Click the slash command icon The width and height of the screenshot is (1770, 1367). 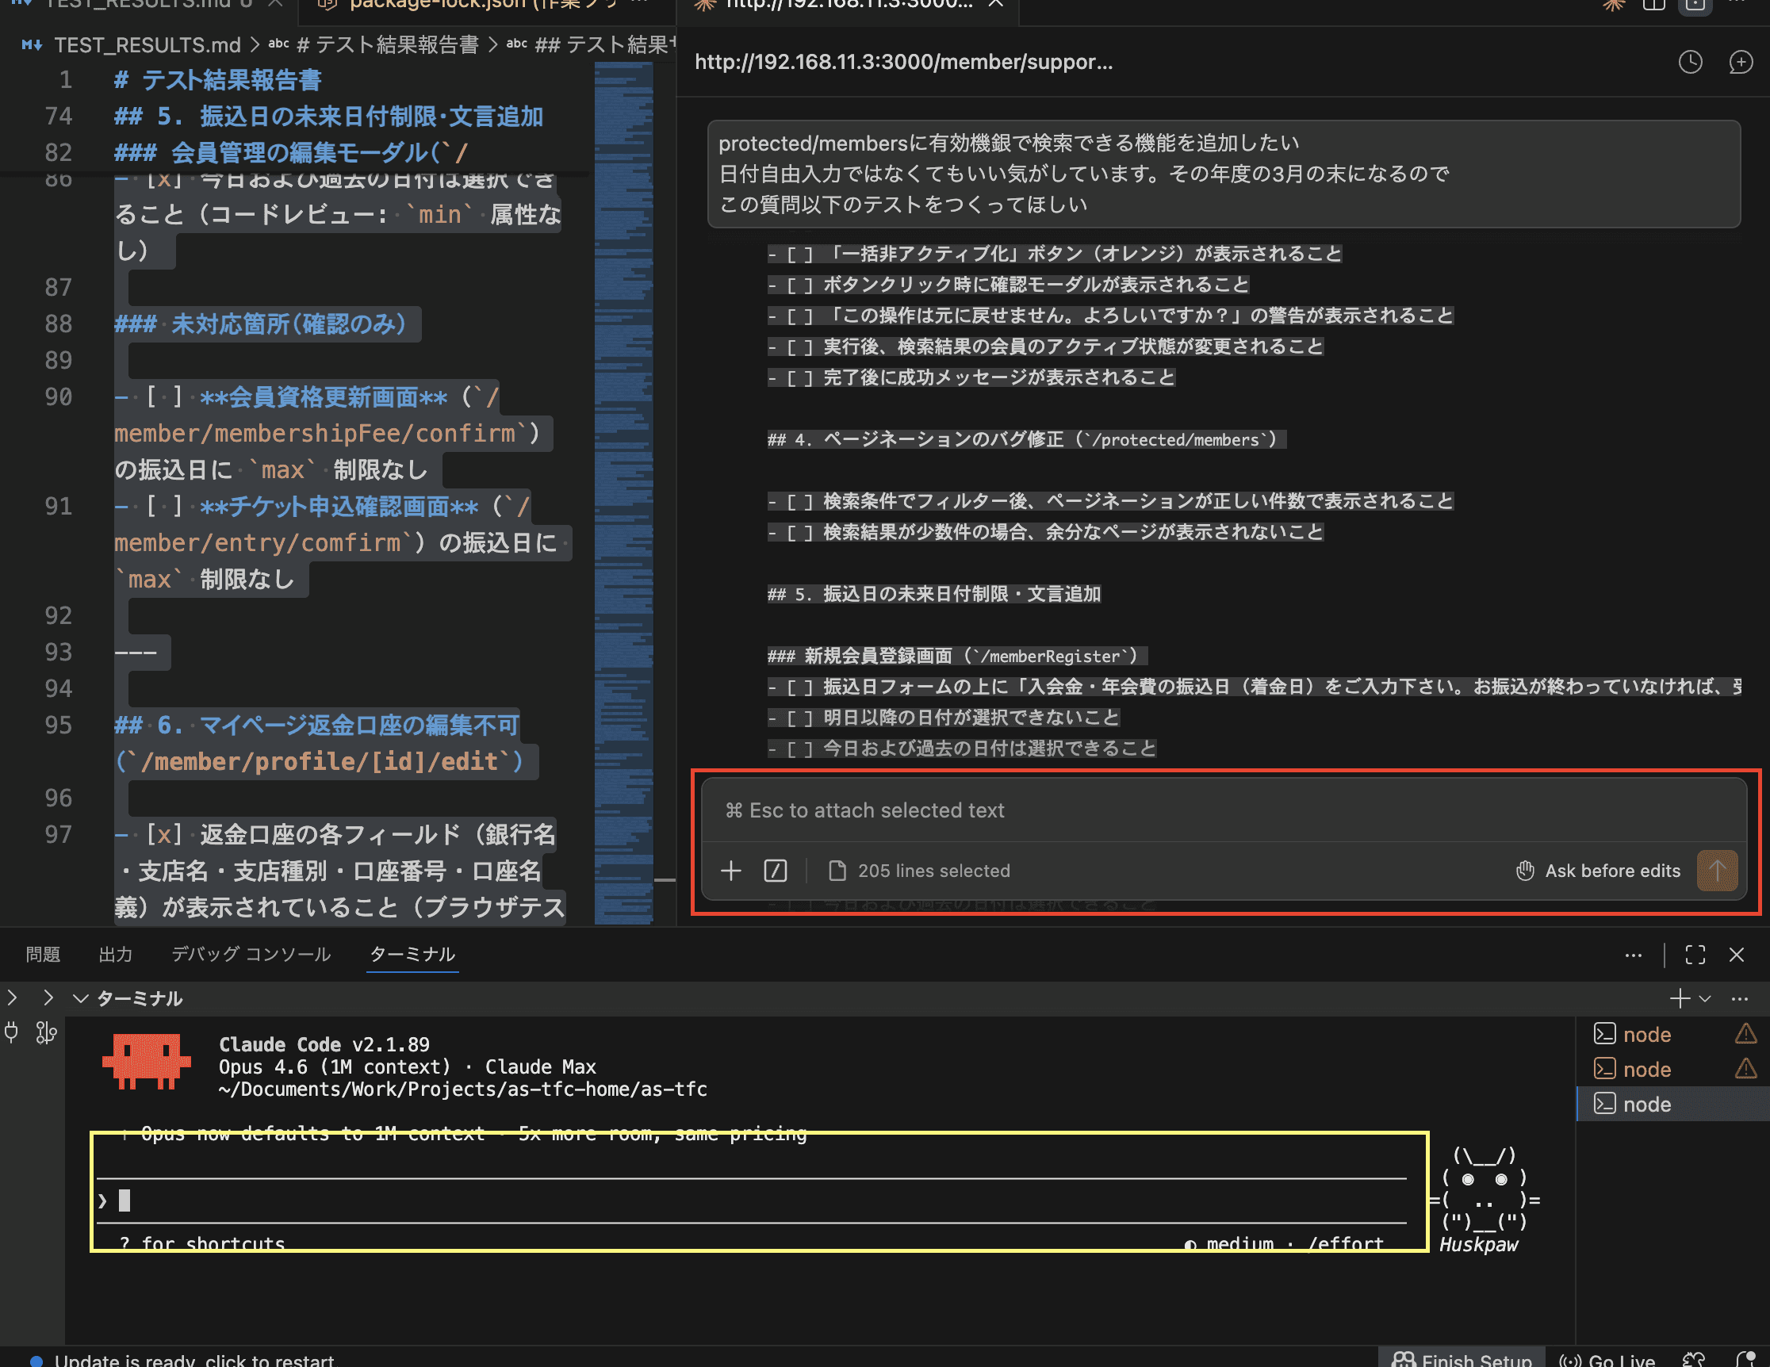point(775,871)
